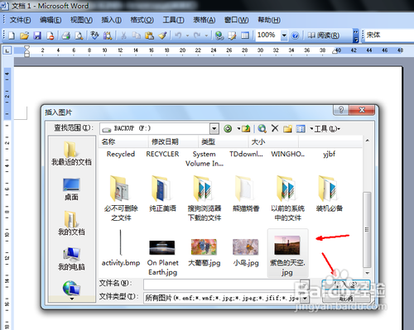The height and width of the screenshot is (330, 414).
Task: Open the file type dropdown arrow
Action: tap(305, 299)
